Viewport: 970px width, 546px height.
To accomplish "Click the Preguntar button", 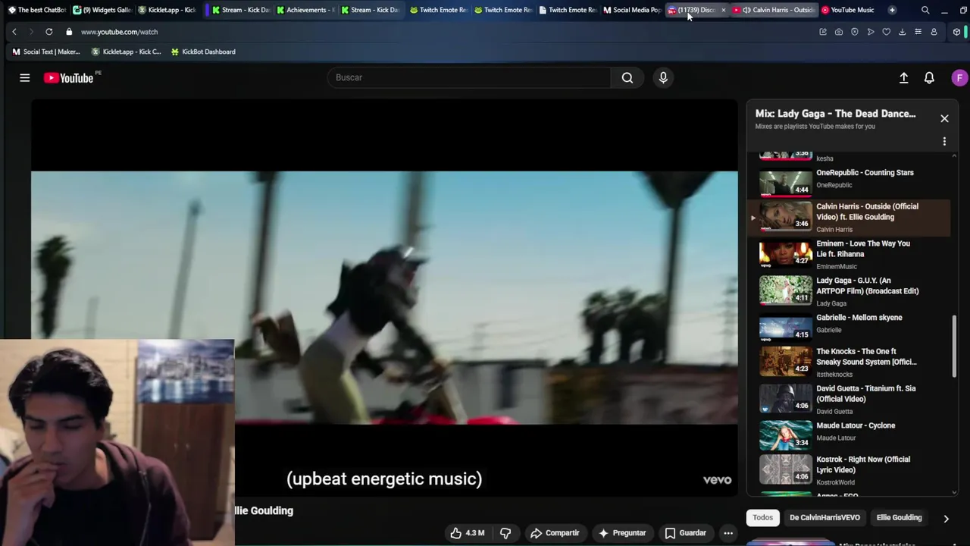I will 622,533.
